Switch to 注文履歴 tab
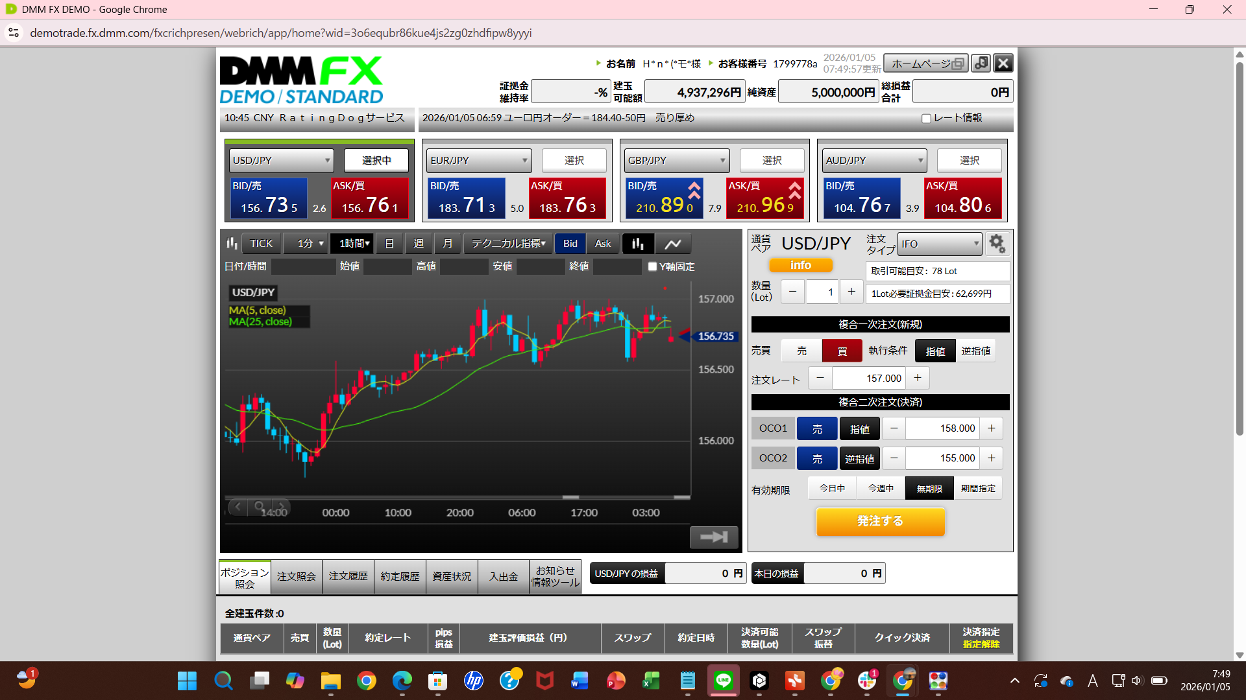The height and width of the screenshot is (700, 1246). click(x=348, y=576)
